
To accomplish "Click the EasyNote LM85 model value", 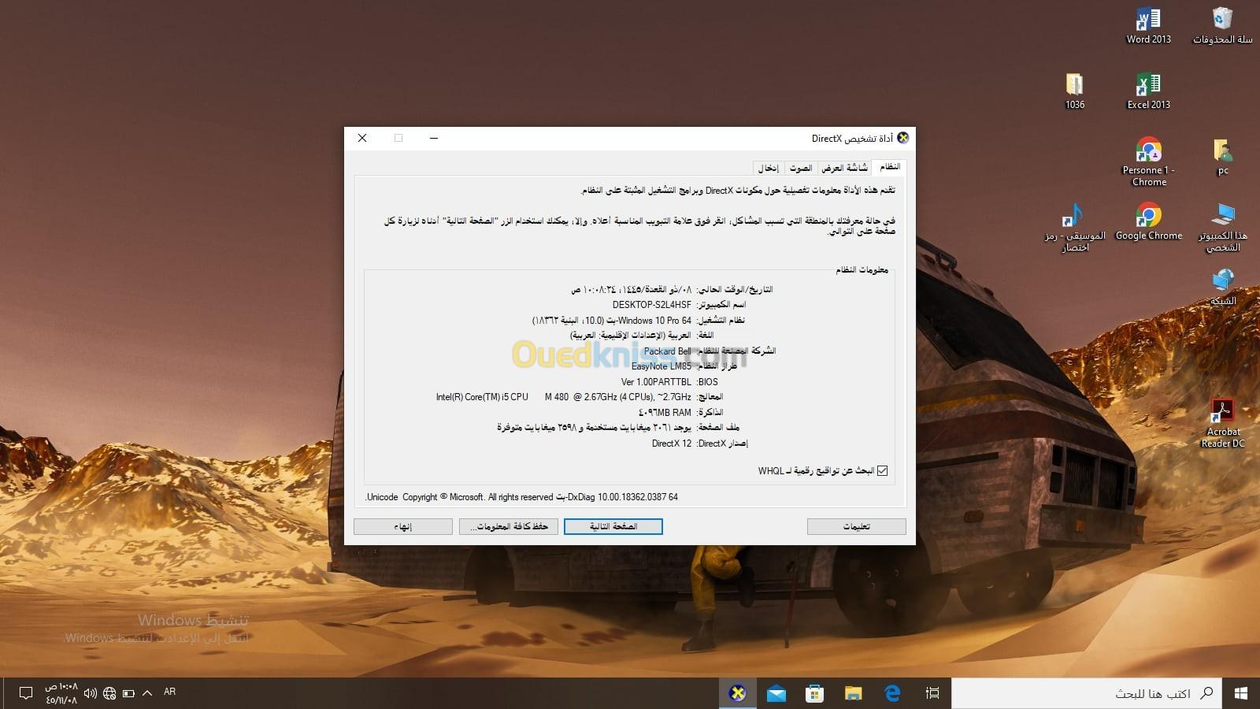I will 661,366.
